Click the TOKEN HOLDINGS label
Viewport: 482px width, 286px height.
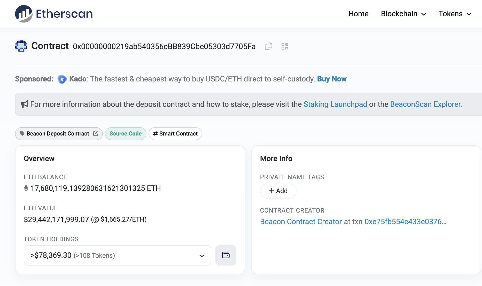coord(51,239)
